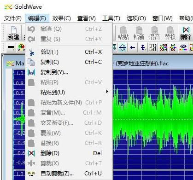Click the eye-shaped spectrum effect icon
The height and width of the screenshot is (180, 193).
[183, 47]
